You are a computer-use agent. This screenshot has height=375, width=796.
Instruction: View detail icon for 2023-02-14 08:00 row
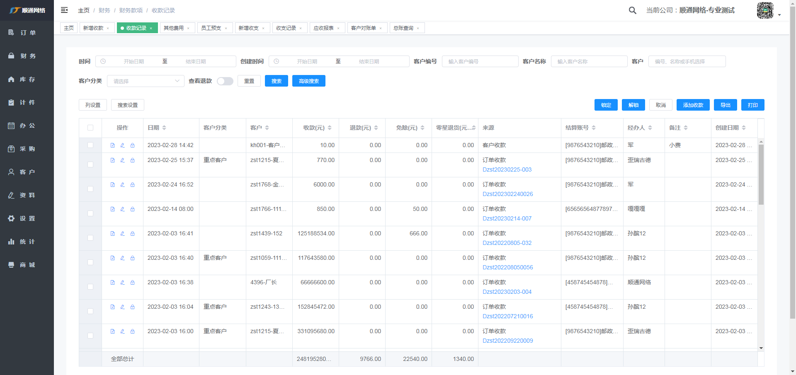click(x=112, y=209)
